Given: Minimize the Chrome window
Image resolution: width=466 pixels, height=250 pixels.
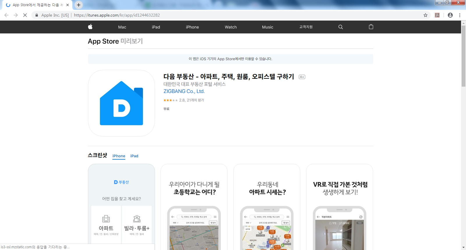Looking at the screenshot, I should pos(439,3).
